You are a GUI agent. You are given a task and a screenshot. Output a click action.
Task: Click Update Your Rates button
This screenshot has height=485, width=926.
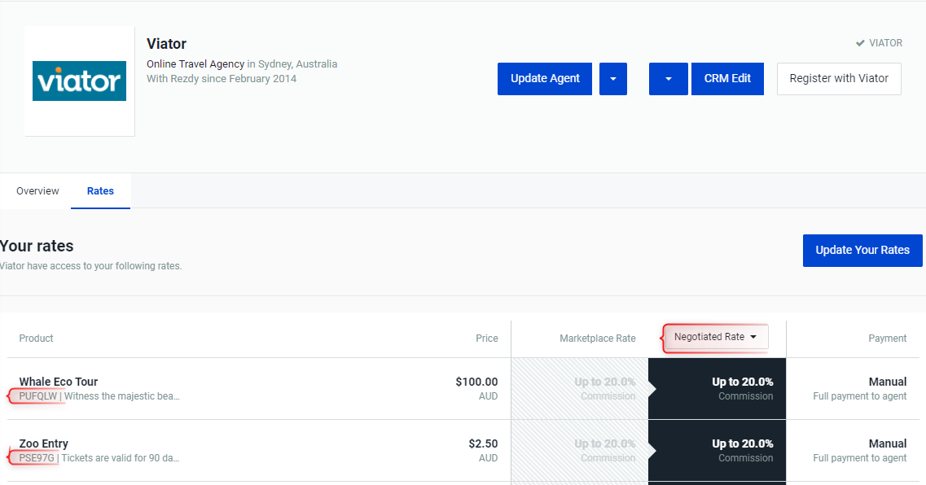click(x=862, y=250)
